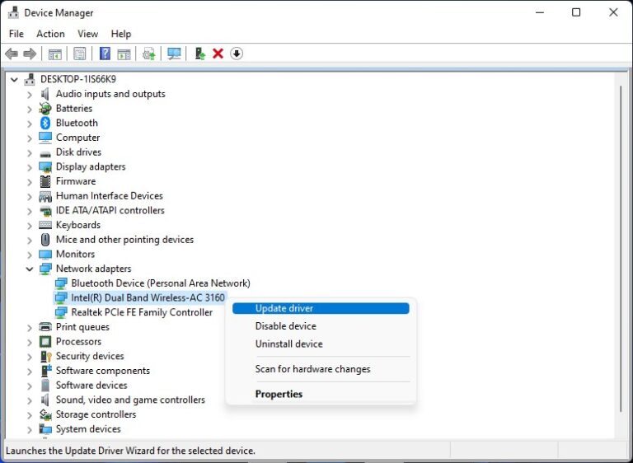
Task: Click the black down-arrow circle toolbar icon
Action: 237,54
